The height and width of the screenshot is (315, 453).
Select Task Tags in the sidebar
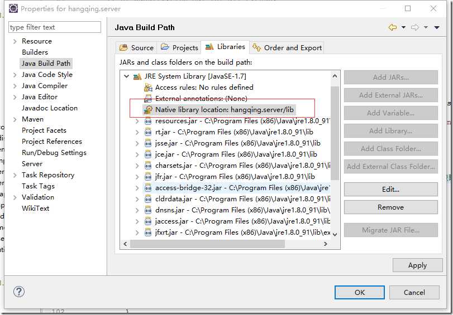(38, 186)
